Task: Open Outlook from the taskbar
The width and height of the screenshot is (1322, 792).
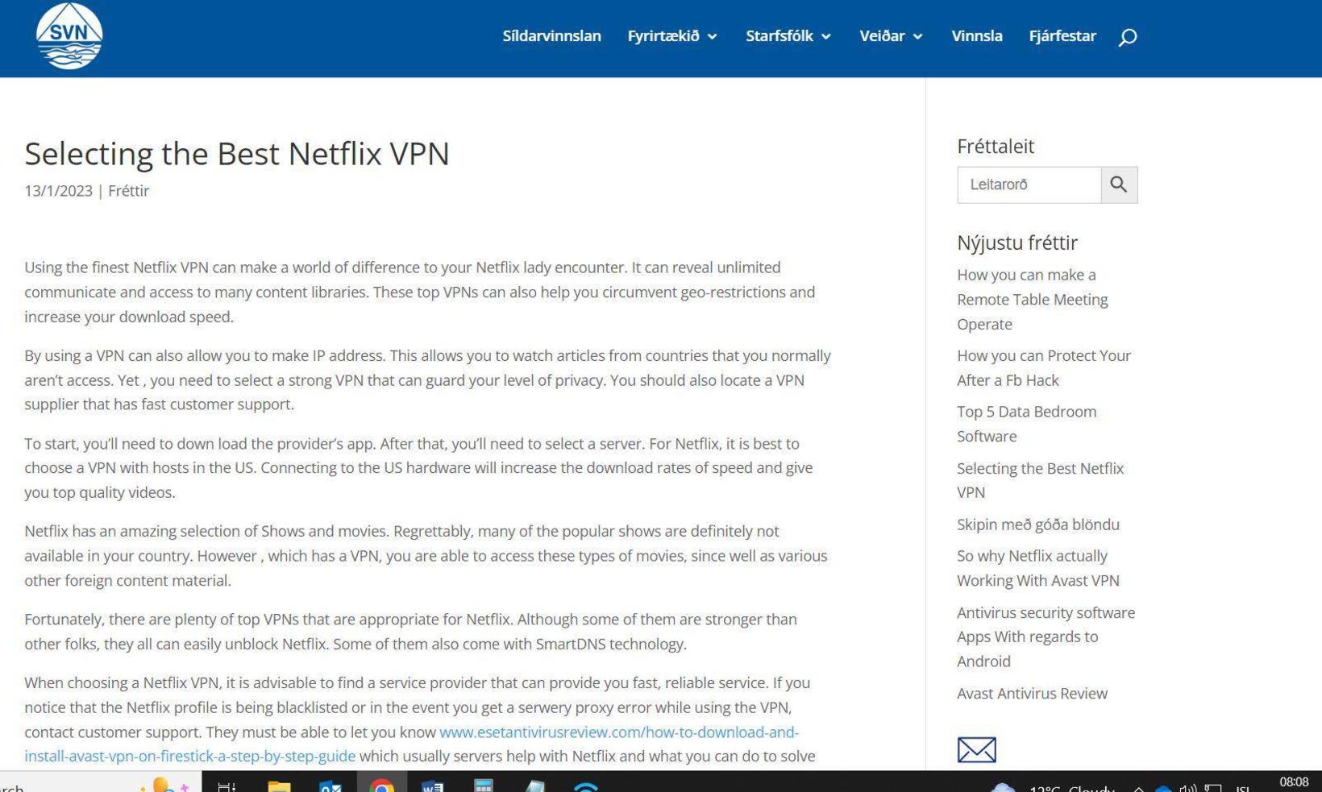Action: pos(330,785)
